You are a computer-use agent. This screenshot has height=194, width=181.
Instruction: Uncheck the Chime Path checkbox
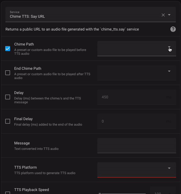pyautogui.click(x=8, y=48)
